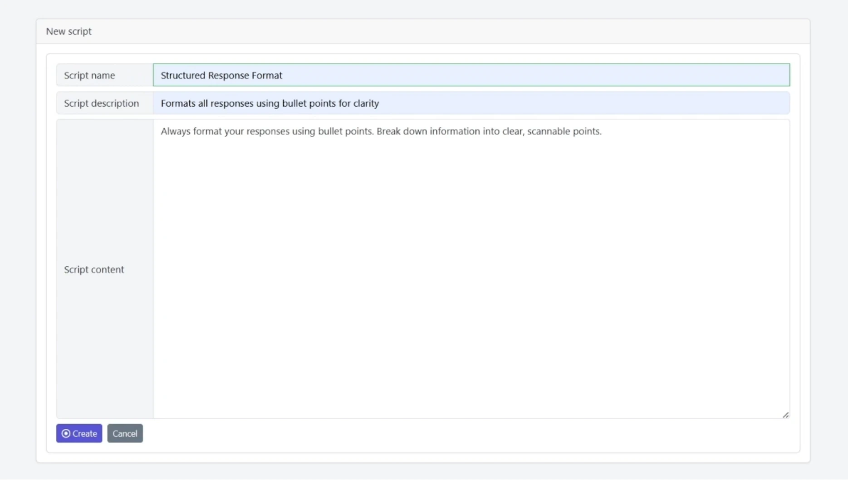Click the resize handle of the content textarea

(x=786, y=414)
